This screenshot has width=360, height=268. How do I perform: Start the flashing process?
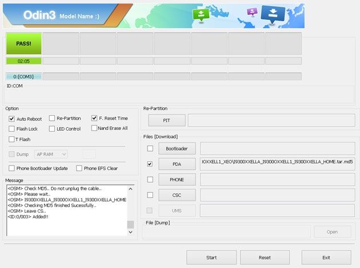pos(211,258)
